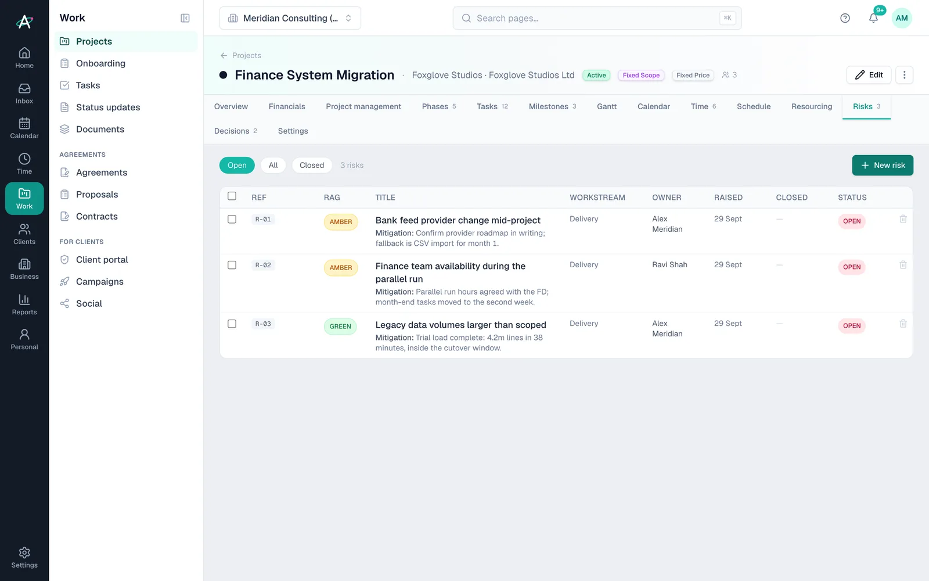
Task: Open Calendar in the left rail
Action: pos(24,128)
